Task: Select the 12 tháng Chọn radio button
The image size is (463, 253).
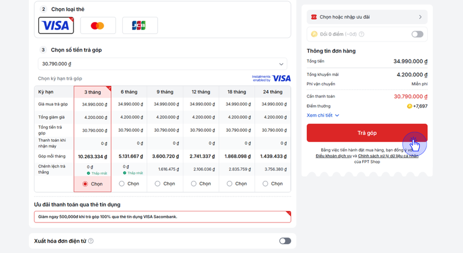Action: [193, 184]
